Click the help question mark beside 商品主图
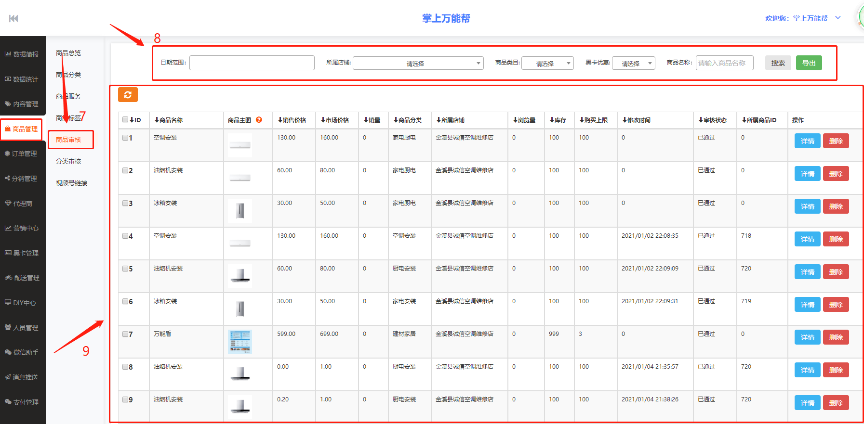 (259, 120)
